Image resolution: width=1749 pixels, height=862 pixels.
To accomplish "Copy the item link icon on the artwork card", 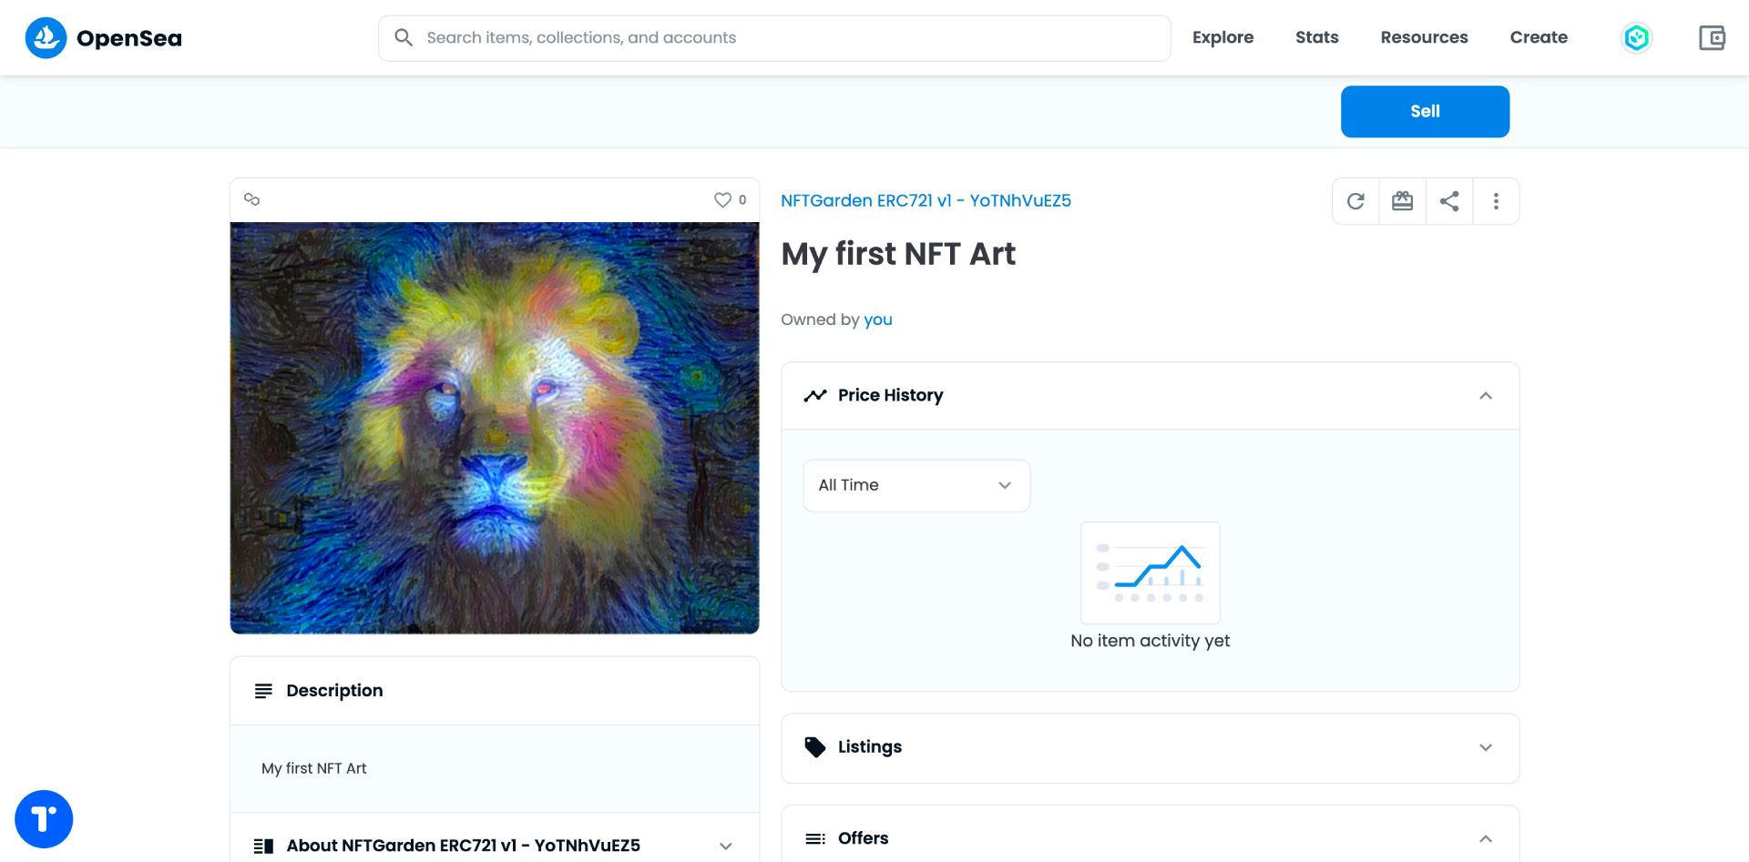I will click(x=251, y=199).
